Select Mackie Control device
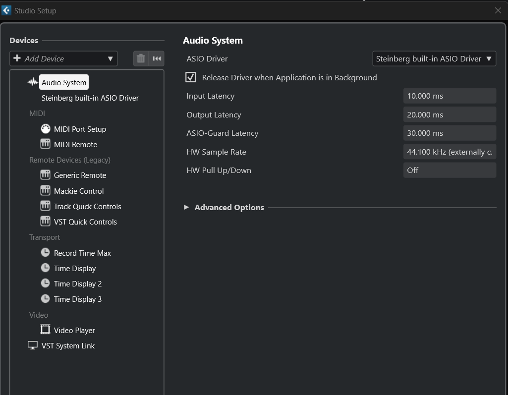This screenshot has height=395, width=508. click(79, 191)
